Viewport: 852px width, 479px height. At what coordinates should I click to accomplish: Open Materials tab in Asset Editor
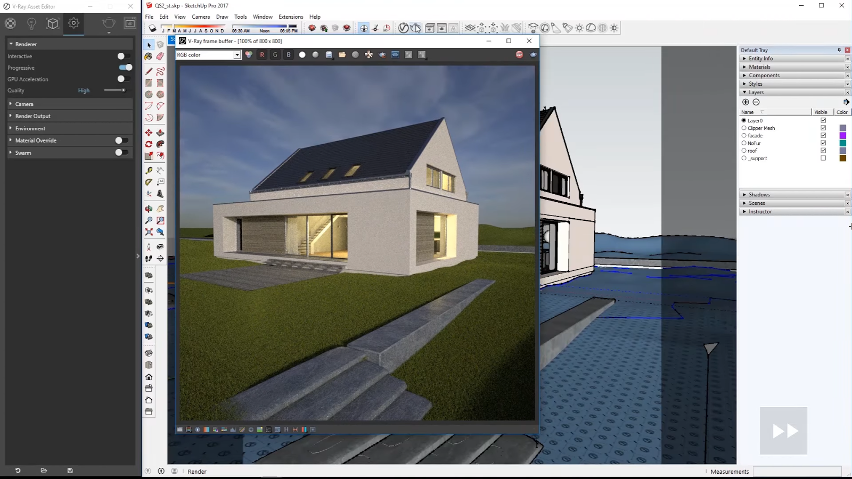[10, 23]
